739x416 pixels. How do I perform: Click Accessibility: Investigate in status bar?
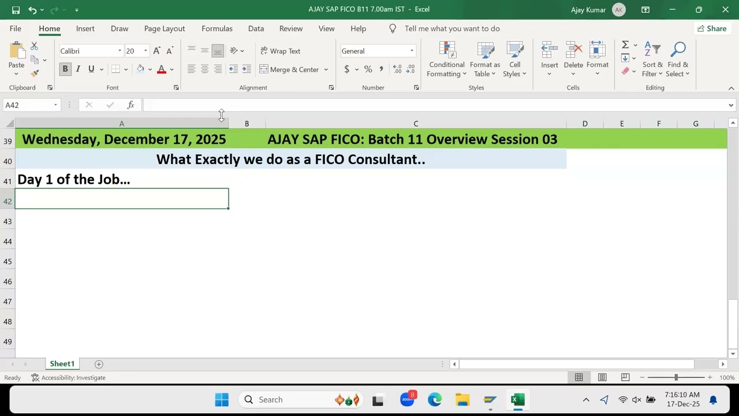(69, 378)
